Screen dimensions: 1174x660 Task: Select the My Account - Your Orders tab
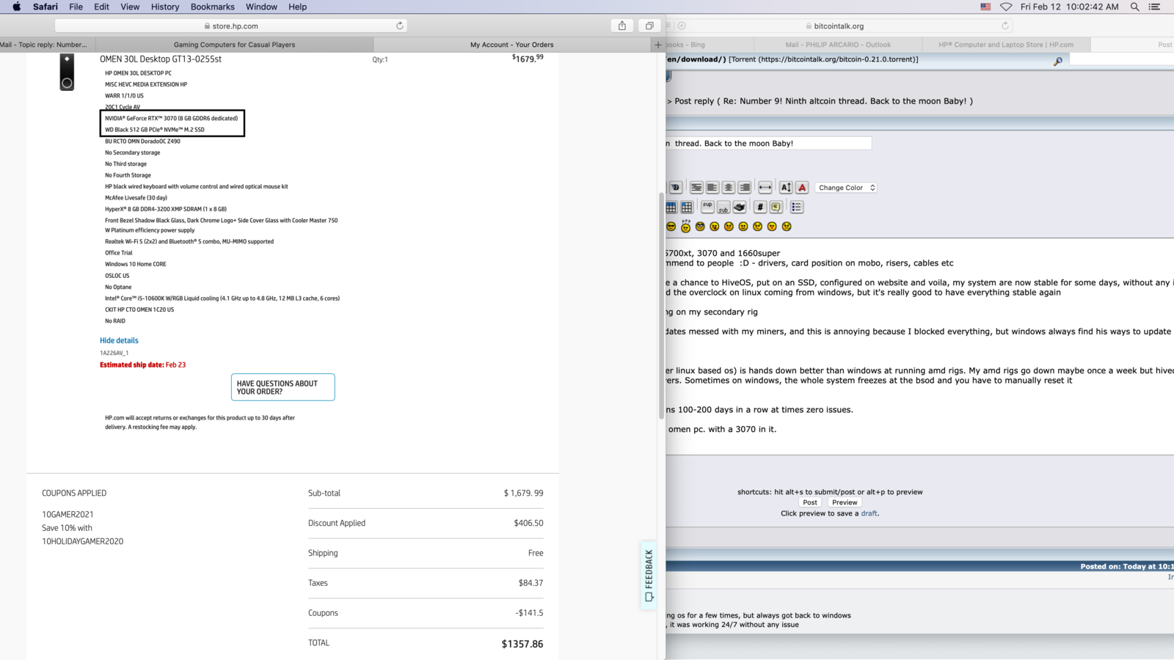(512, 45)
